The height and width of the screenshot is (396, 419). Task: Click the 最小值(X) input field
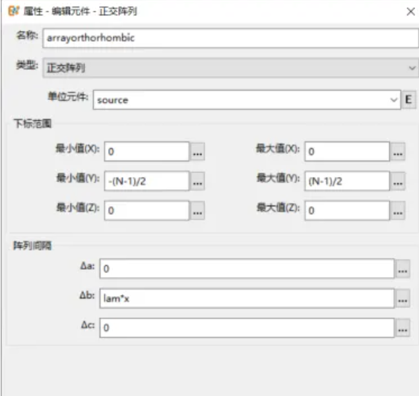point(146,152)
